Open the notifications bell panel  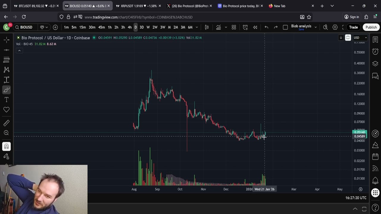(x=375, y=180)
